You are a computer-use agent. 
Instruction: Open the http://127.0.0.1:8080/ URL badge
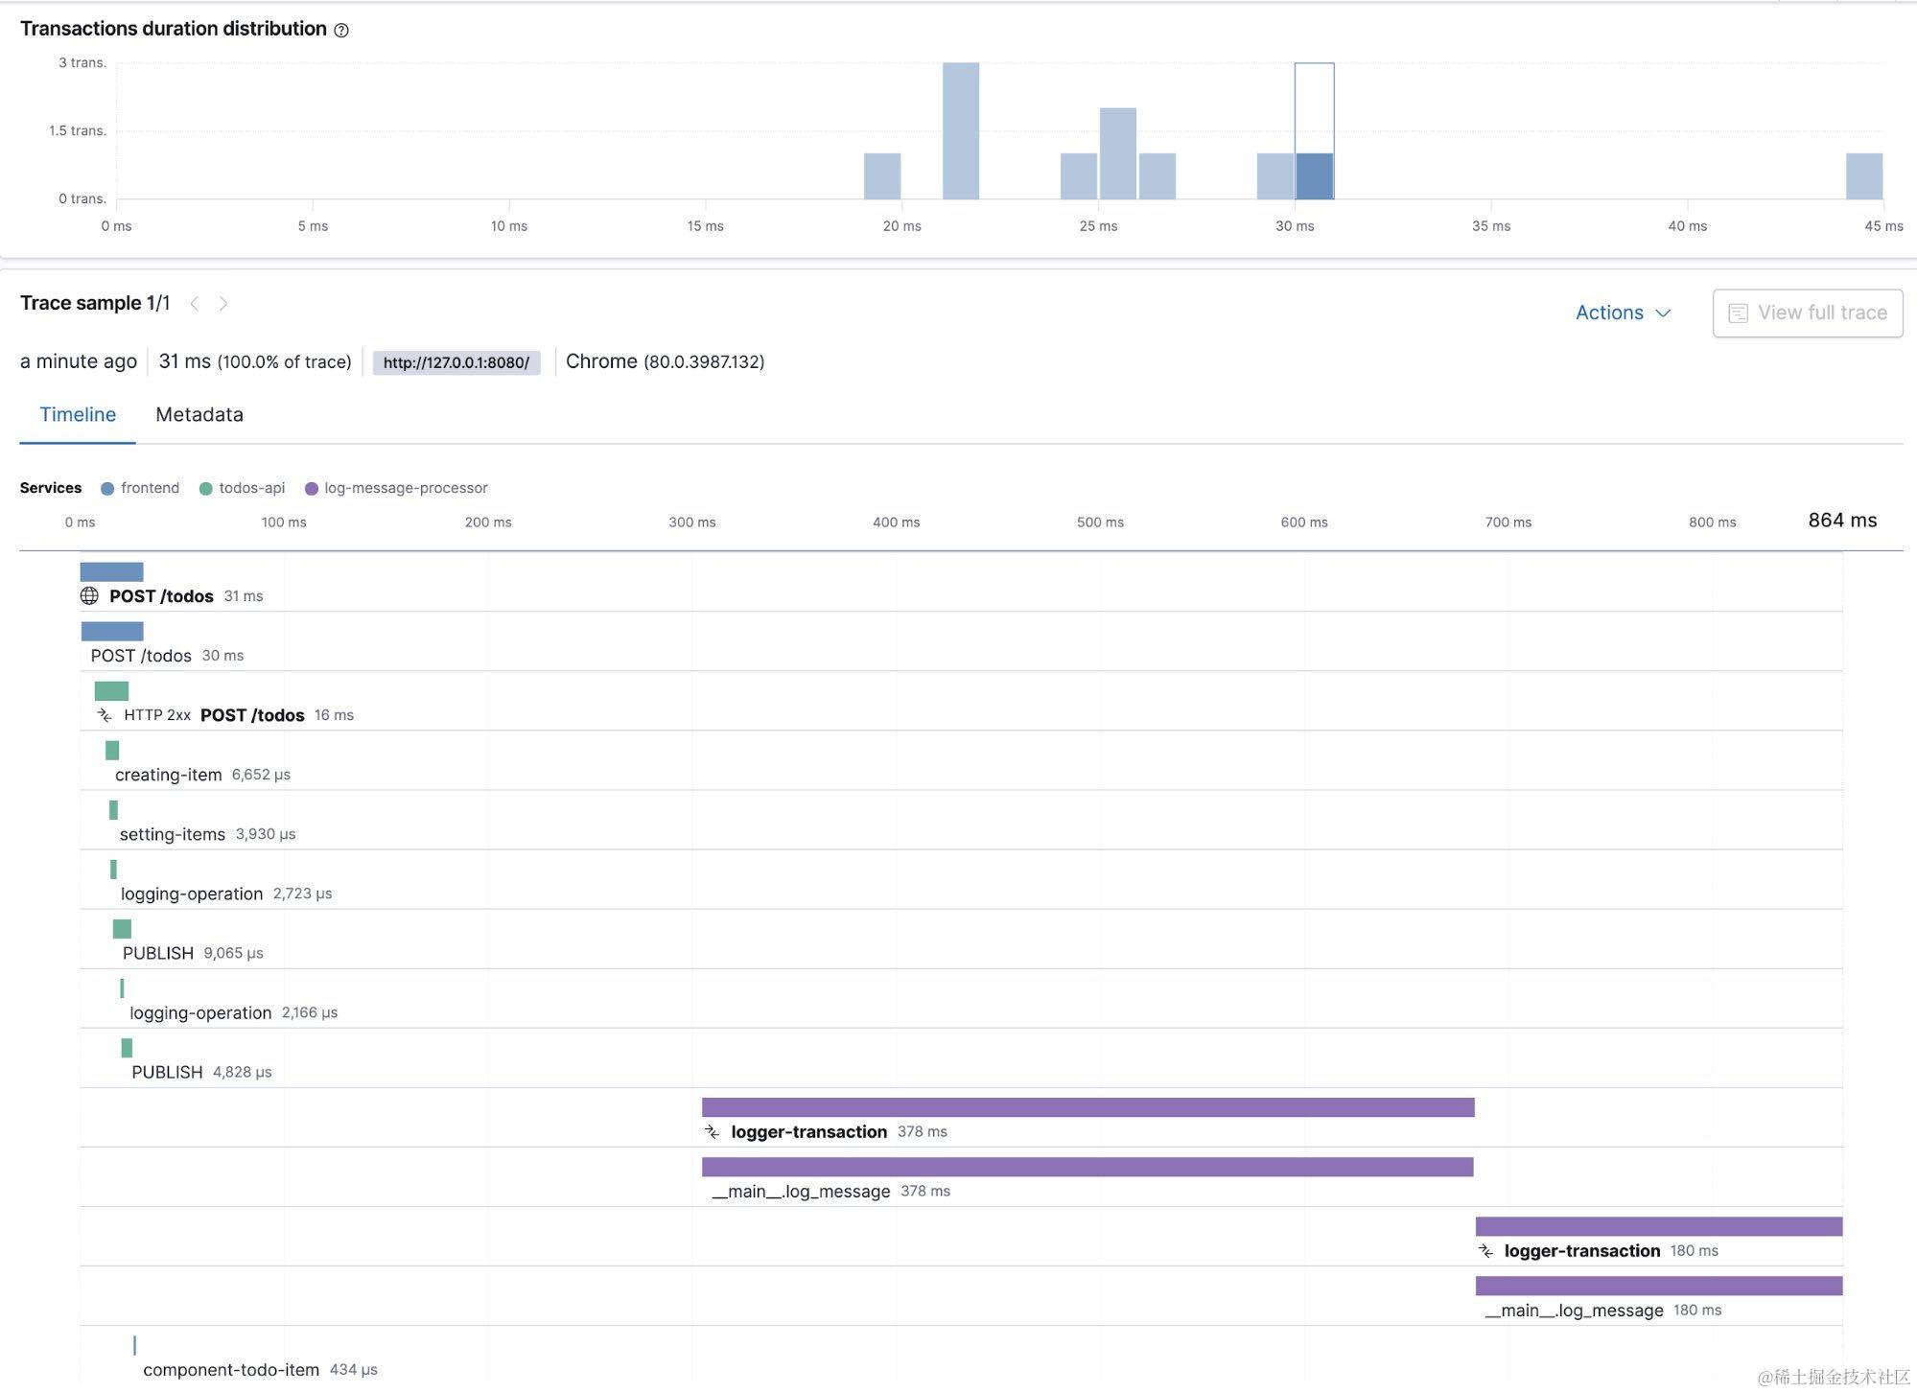pos(456,362)
